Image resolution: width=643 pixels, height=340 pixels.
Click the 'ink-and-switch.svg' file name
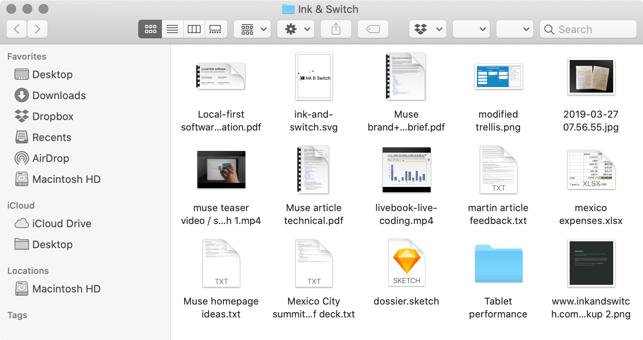click(313, 121)
